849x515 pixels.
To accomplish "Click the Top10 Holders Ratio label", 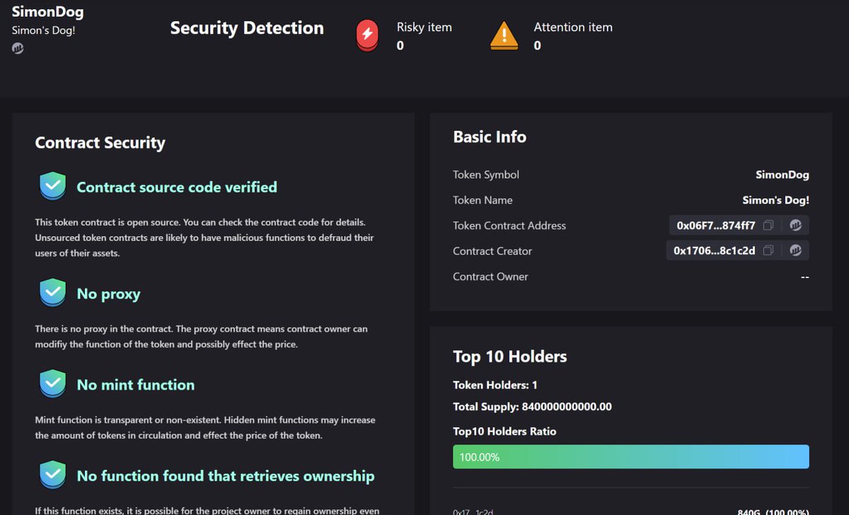I will click(x=504, y=432).
